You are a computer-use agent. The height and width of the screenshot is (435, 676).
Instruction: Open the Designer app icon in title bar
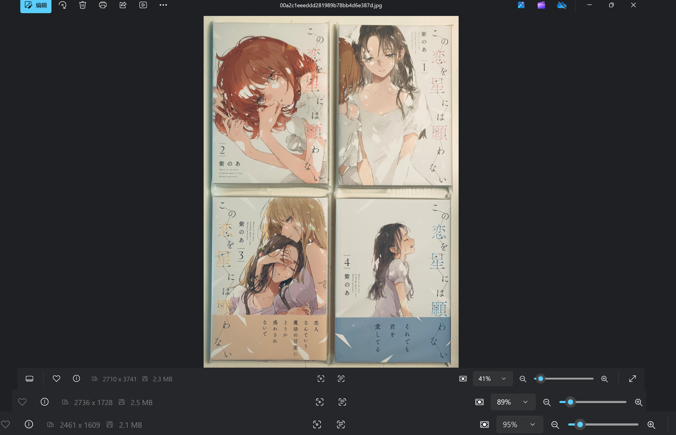521,5
